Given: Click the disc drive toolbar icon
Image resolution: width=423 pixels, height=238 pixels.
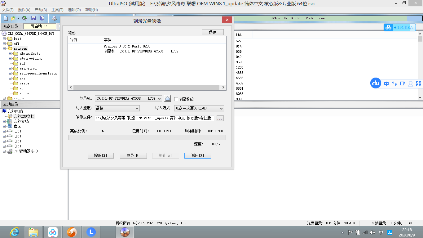Looking at the screenshot, I should point(55,18).
